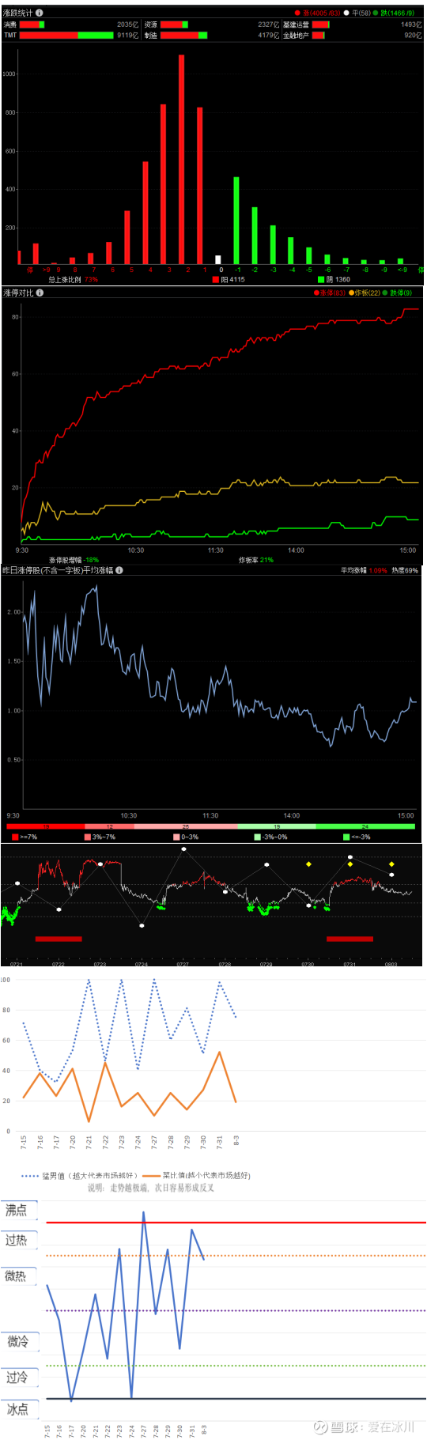Click the red 阳 4115 swatch
Viewport: 427px width, 1440px height.
coord(216,279)
